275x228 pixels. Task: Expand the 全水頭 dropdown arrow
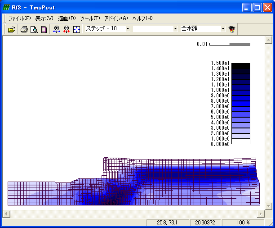coord(223,28)
